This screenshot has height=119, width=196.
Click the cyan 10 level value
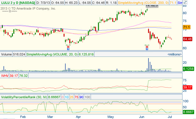point(66,97)
